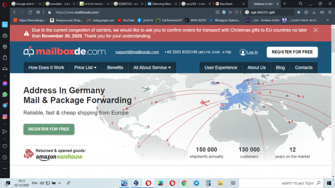Open the sidebar Player send arrow icon
This screenshot has width=335, height=188.
[x=5, y=132]
